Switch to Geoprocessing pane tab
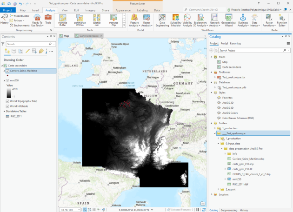Image resolution: width=293 pixels, height=212 pixels. (229, 210)
